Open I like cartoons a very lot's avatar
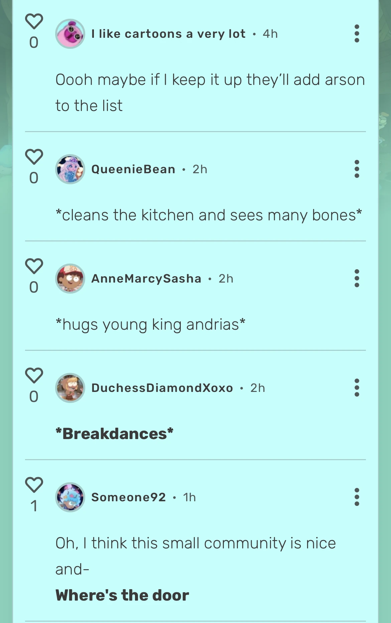This screenshot has width=391, height=623. pyautogui.click(x=70, y=33)
